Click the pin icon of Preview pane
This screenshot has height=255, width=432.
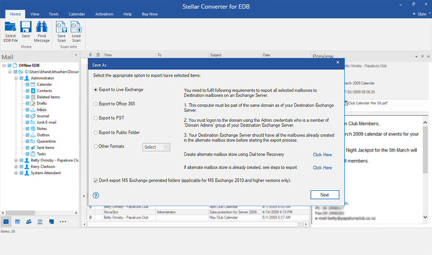coord(422,57)
